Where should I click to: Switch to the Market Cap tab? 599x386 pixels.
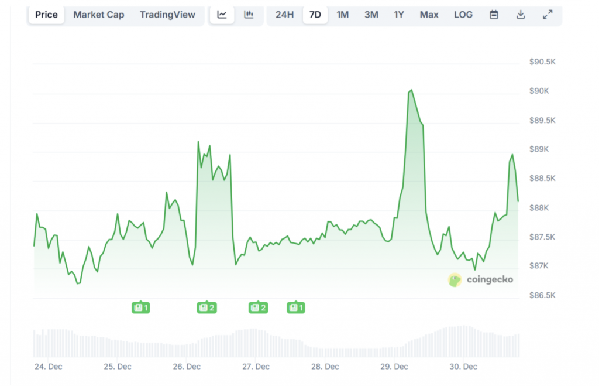[x=98, y=15]
